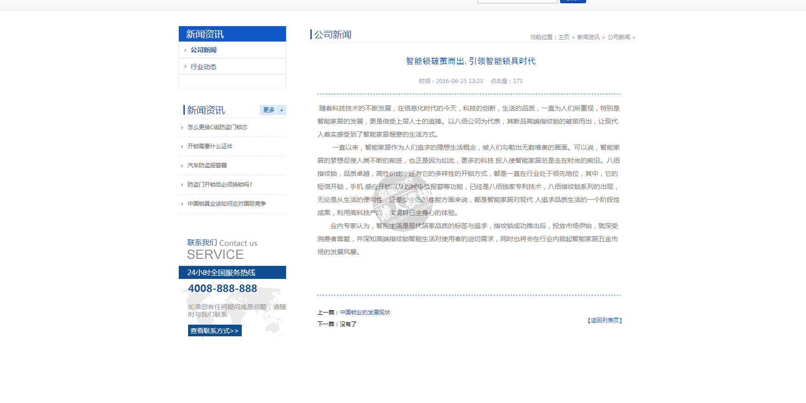This screenshot has width=806, height=403.
Task: Click the 4008-888-888 hotline number
Action: [x=223, y=289]
